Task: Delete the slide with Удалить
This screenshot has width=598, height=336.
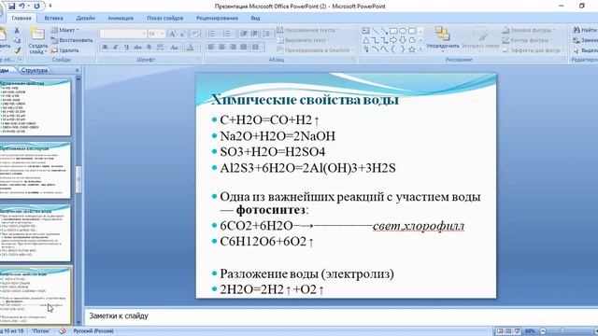Action: [65, 50]
